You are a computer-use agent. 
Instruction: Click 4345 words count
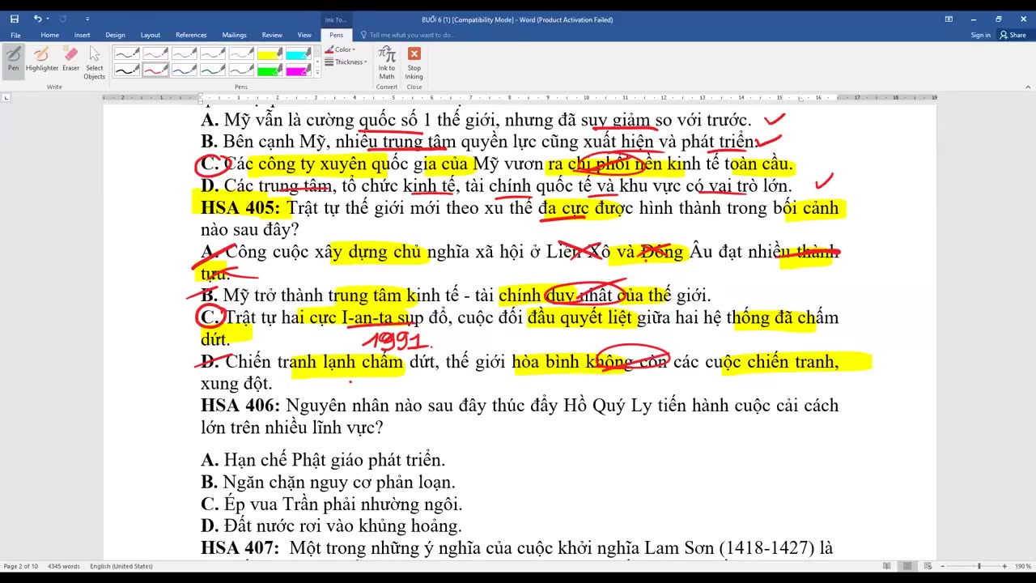coord(64,566)
